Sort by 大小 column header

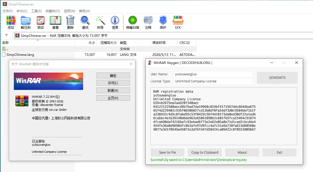pos(86,43)
